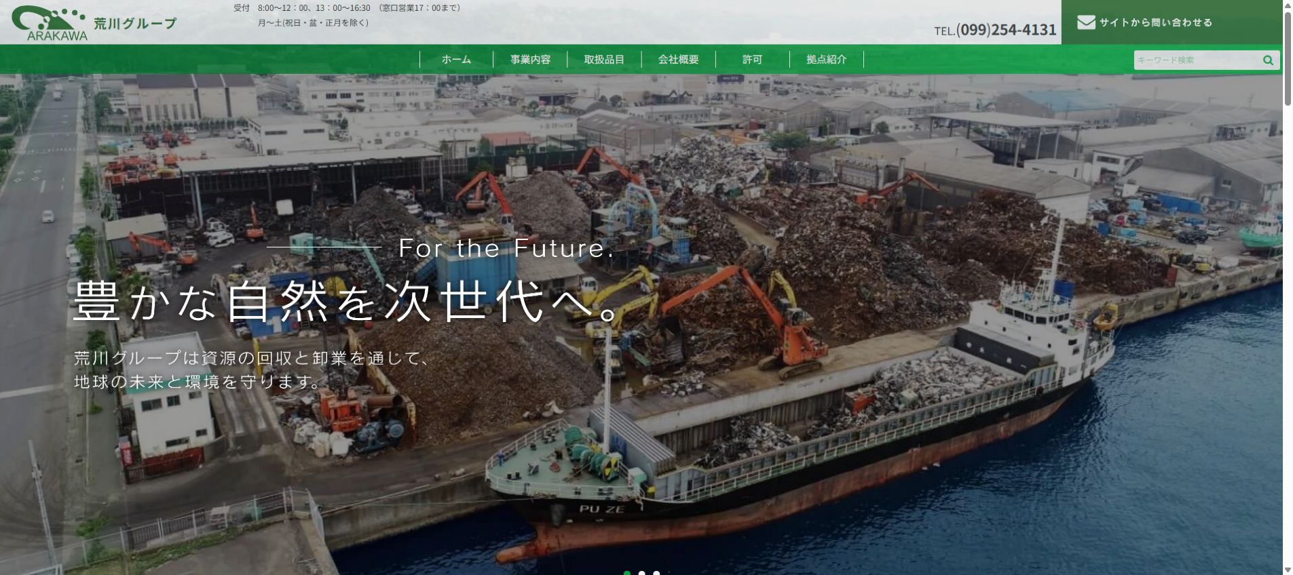Click the page vertical scrollbar thumb
1293x575 pixels.
tap(1288, 58)
